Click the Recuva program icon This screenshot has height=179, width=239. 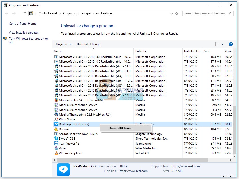click(x=56, y=129)
